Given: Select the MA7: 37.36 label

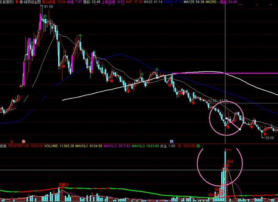Looking at the screenshot, I should 134,2.
